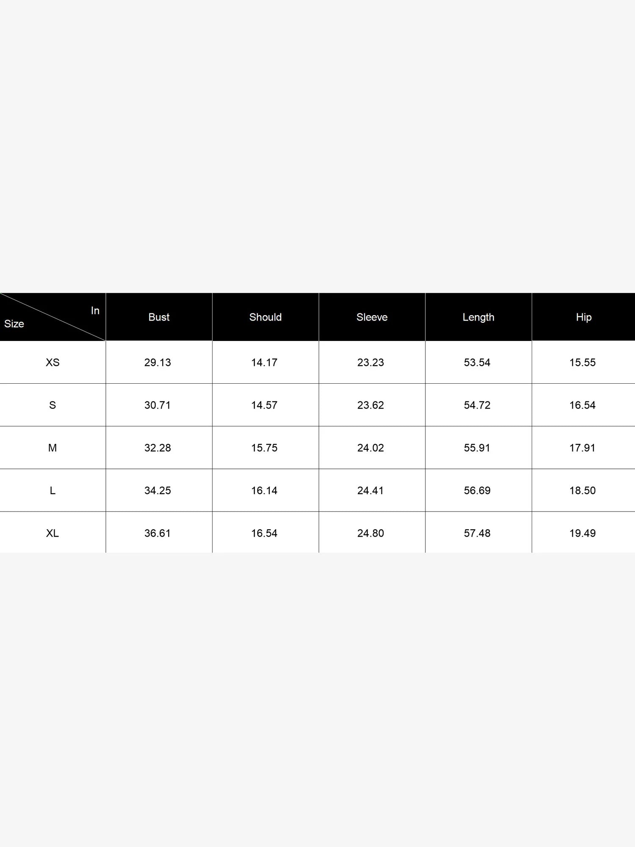Click the Size/In corner header cell
Image resolution: width=635 pixels, height=847 pixels.
click(x=52, y=317)
